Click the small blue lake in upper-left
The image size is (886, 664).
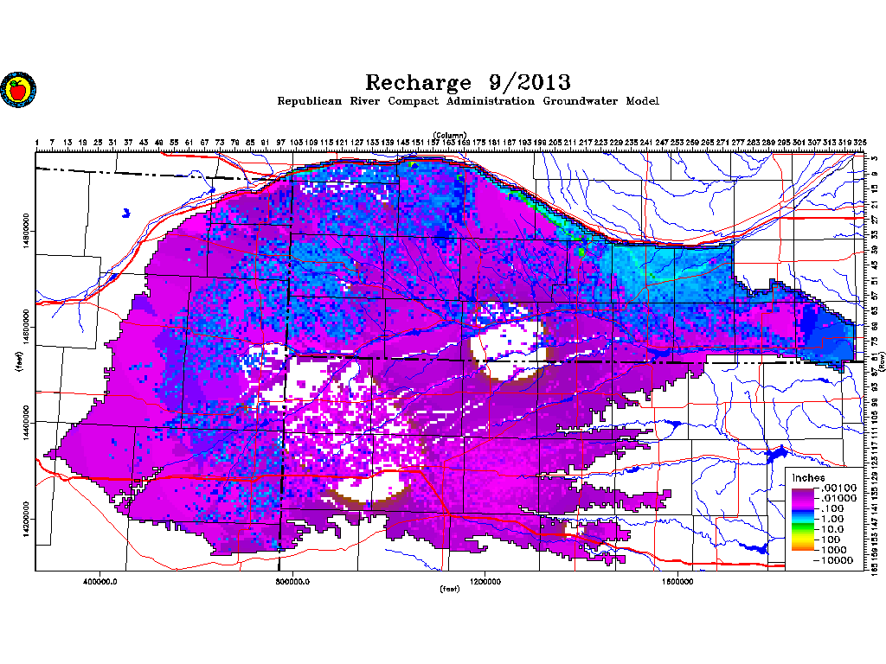coord(126,213)
